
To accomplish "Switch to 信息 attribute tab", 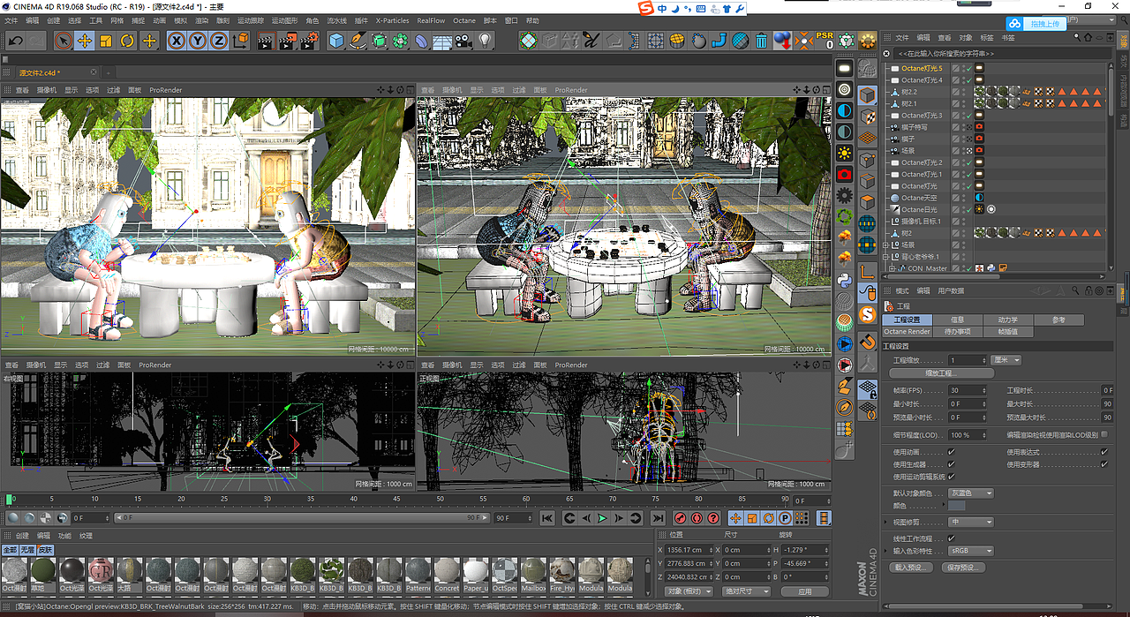I will [958, 320].
